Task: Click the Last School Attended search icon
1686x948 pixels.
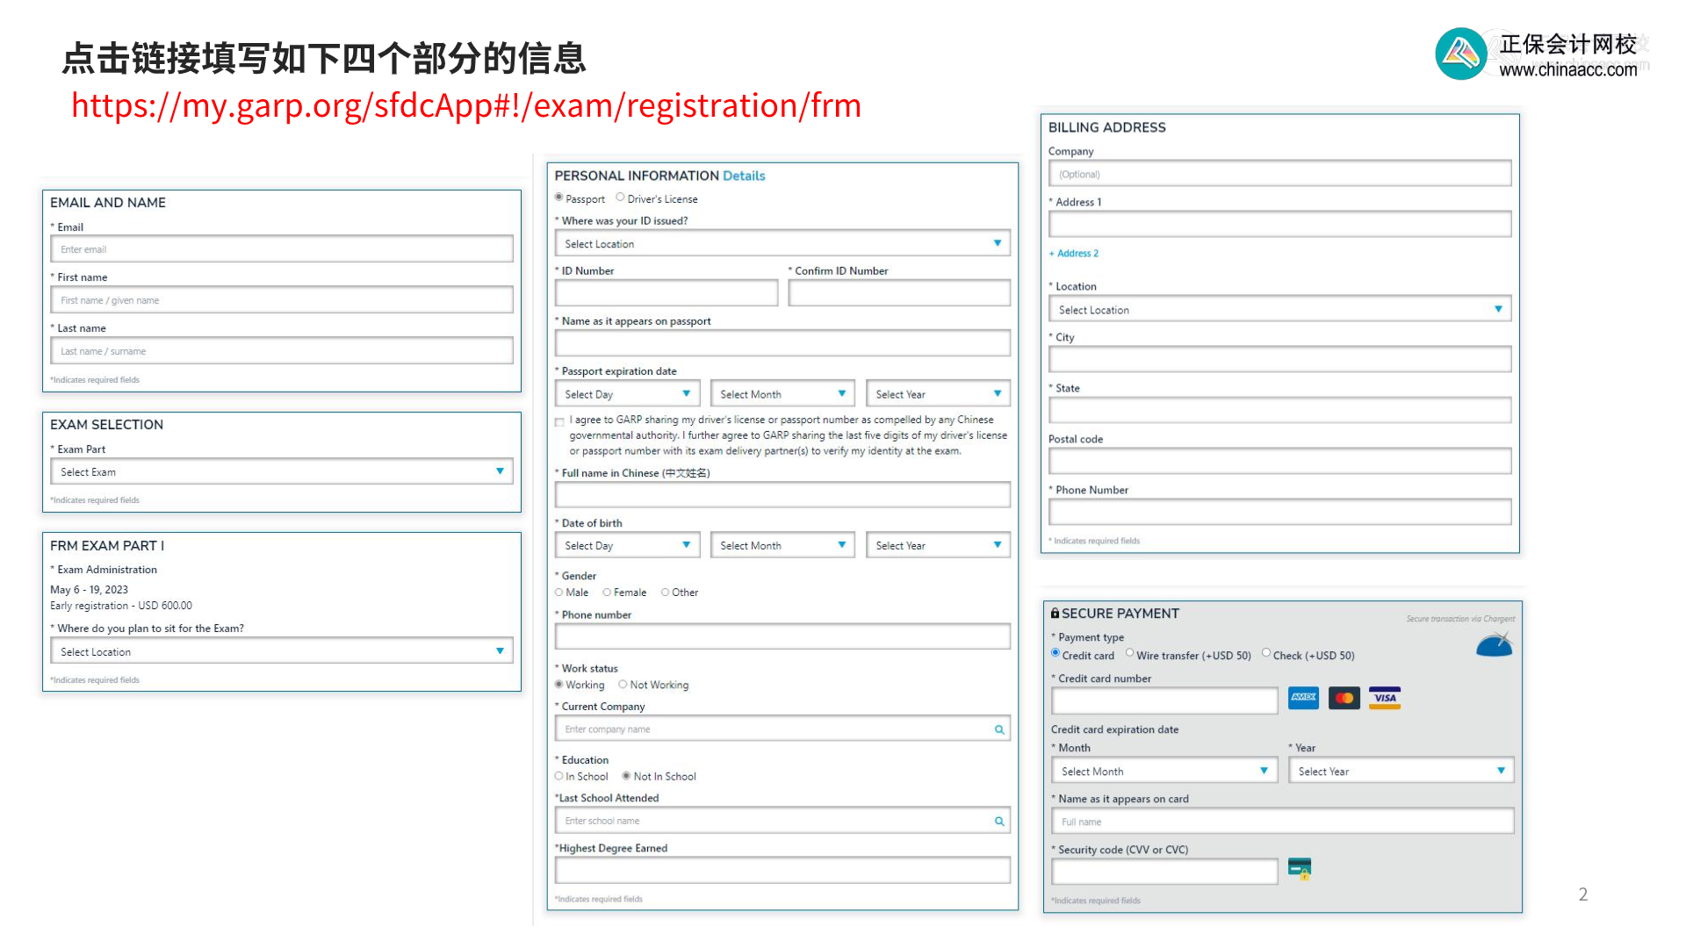Action: click(998, 821)
